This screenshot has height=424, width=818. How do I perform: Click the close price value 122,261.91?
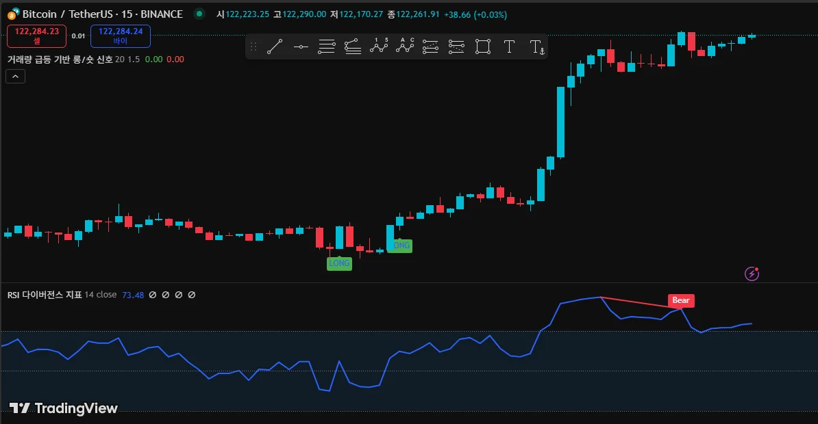(x=418, y=14)
